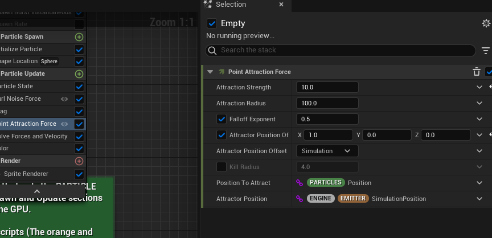
Task: Add module to Particle Spawn section
Action: [x=79, y=37]
